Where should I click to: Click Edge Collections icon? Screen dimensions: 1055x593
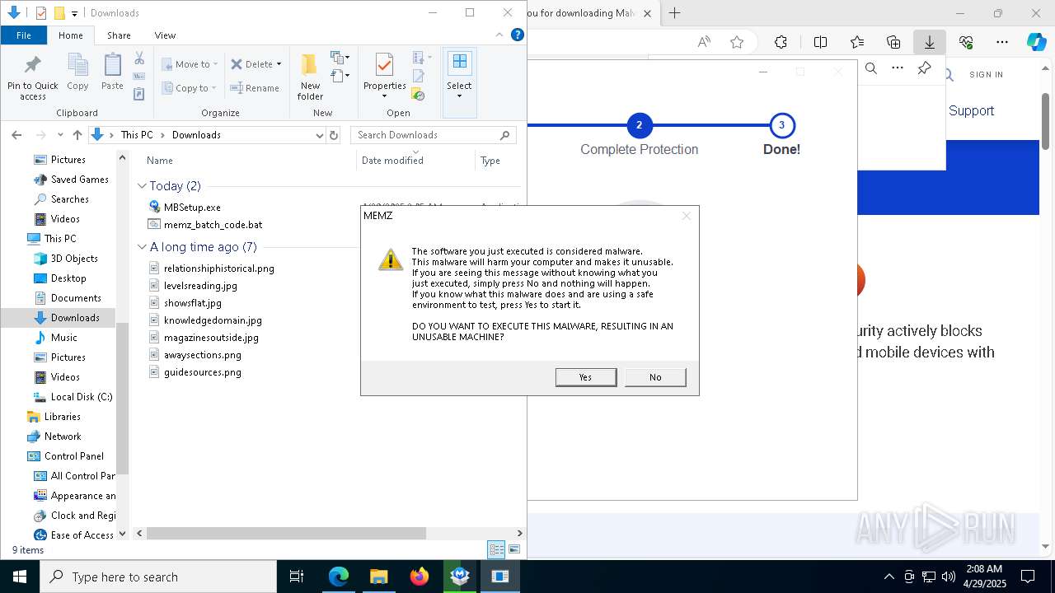click(x=893, y=42)
